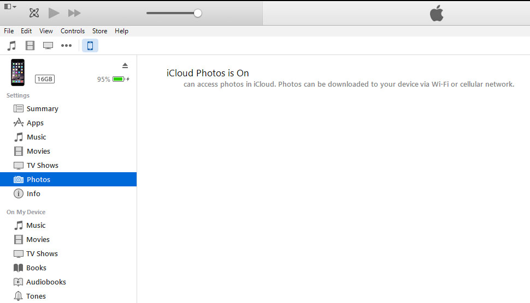Click the Apple logo in the header
Screen dimensions: 530x303
pyautogui.click(x=436, y=13)
